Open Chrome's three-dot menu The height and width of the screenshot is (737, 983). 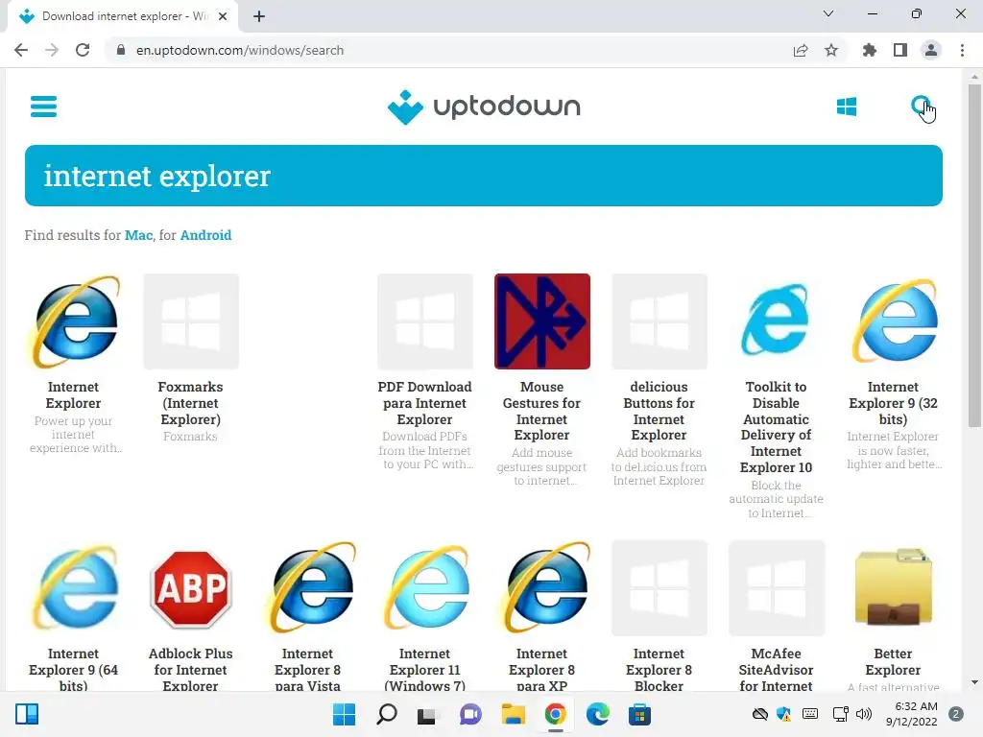962,50
